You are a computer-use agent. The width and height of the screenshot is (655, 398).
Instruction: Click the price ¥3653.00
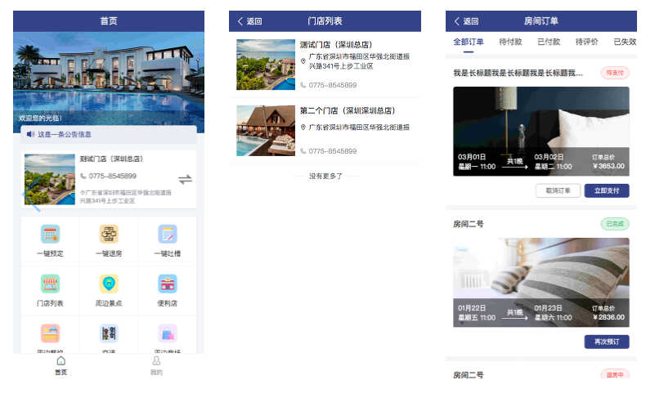(608, 166)
